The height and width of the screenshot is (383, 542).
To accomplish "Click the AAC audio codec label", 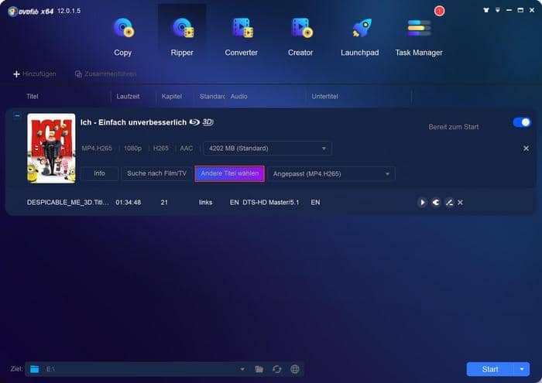I will [x=187, y=148].
